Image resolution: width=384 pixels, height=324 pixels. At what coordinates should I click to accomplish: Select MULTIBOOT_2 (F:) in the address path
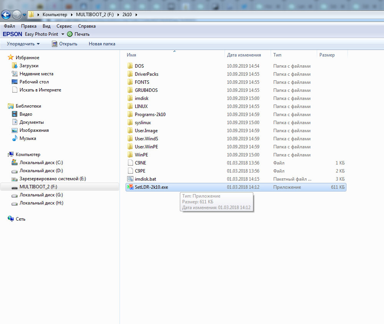pos(95,15)
